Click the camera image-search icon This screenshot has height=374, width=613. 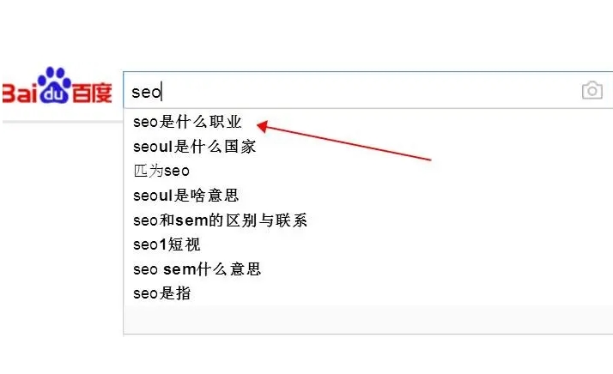click(x=592, y=91)
